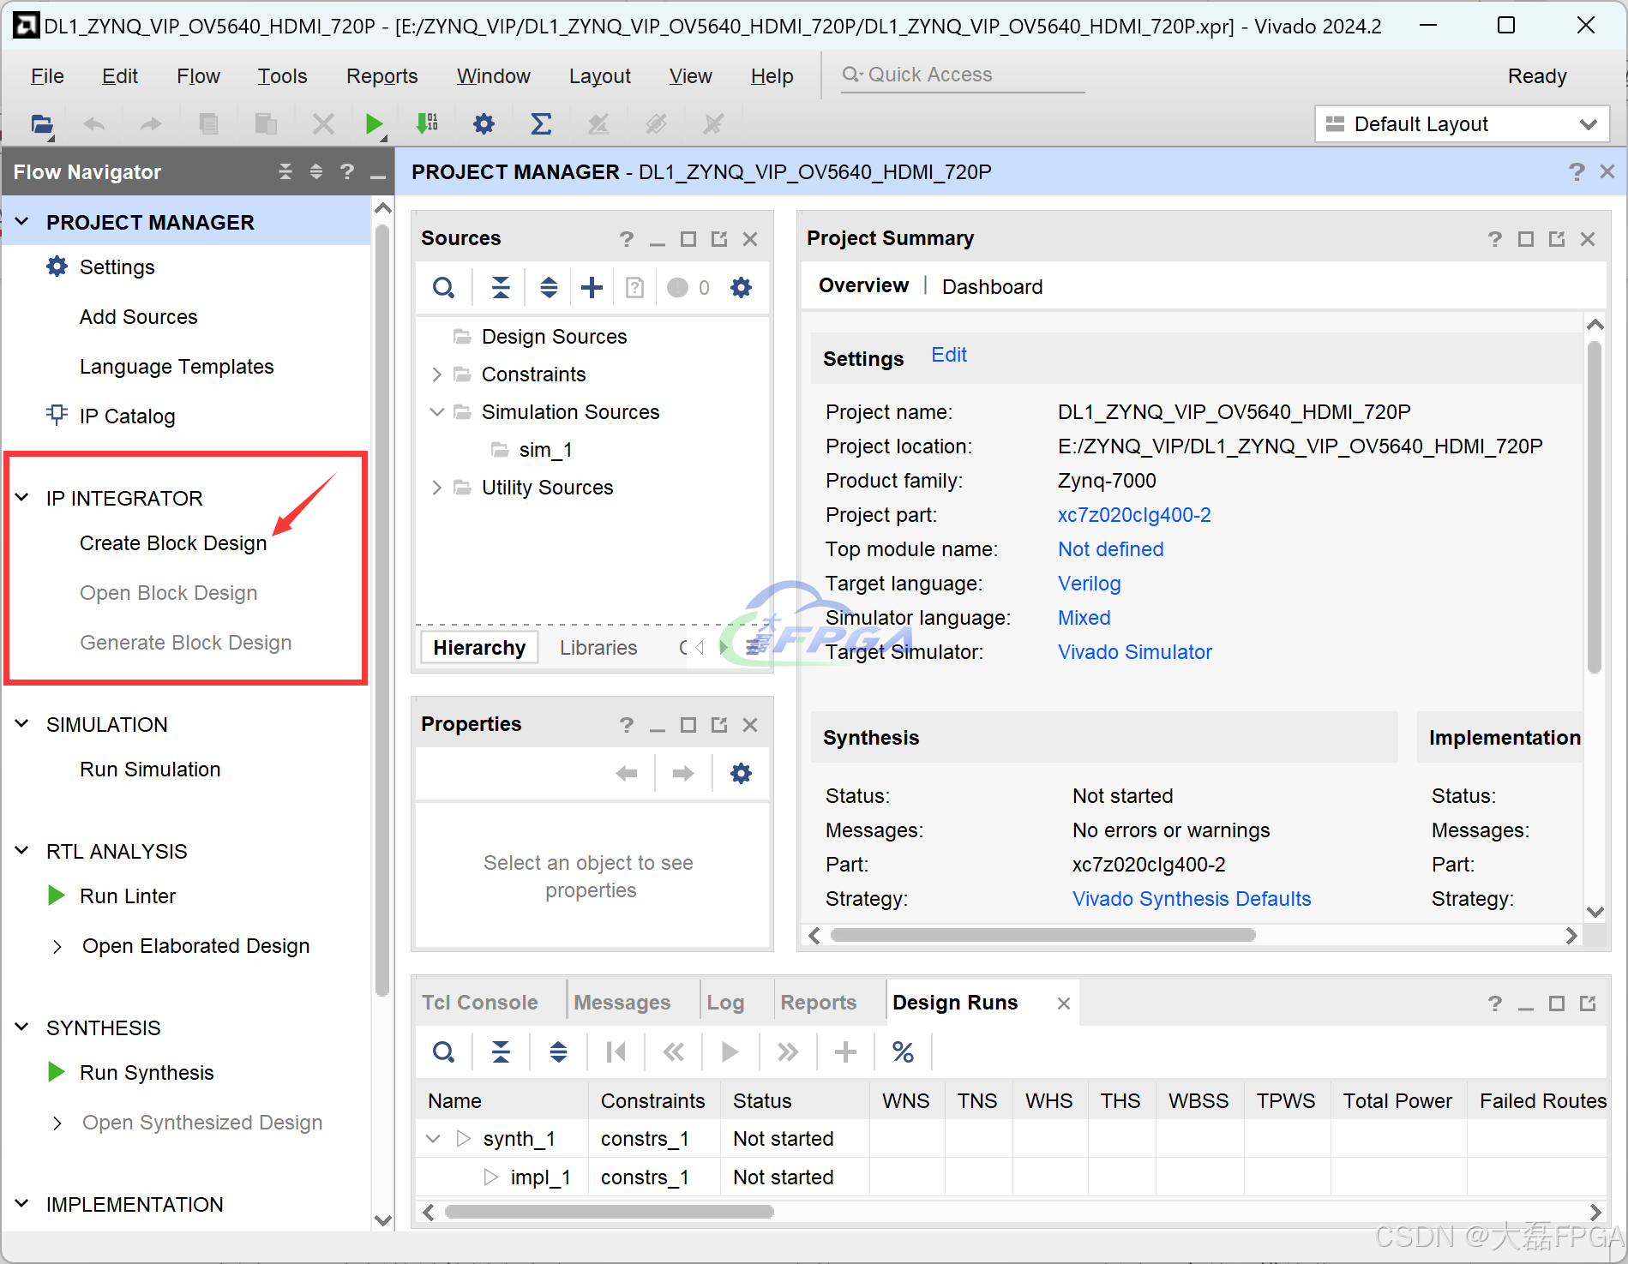Switch to the Dashboard tab

pyautogui.click(x=992, y=287)
